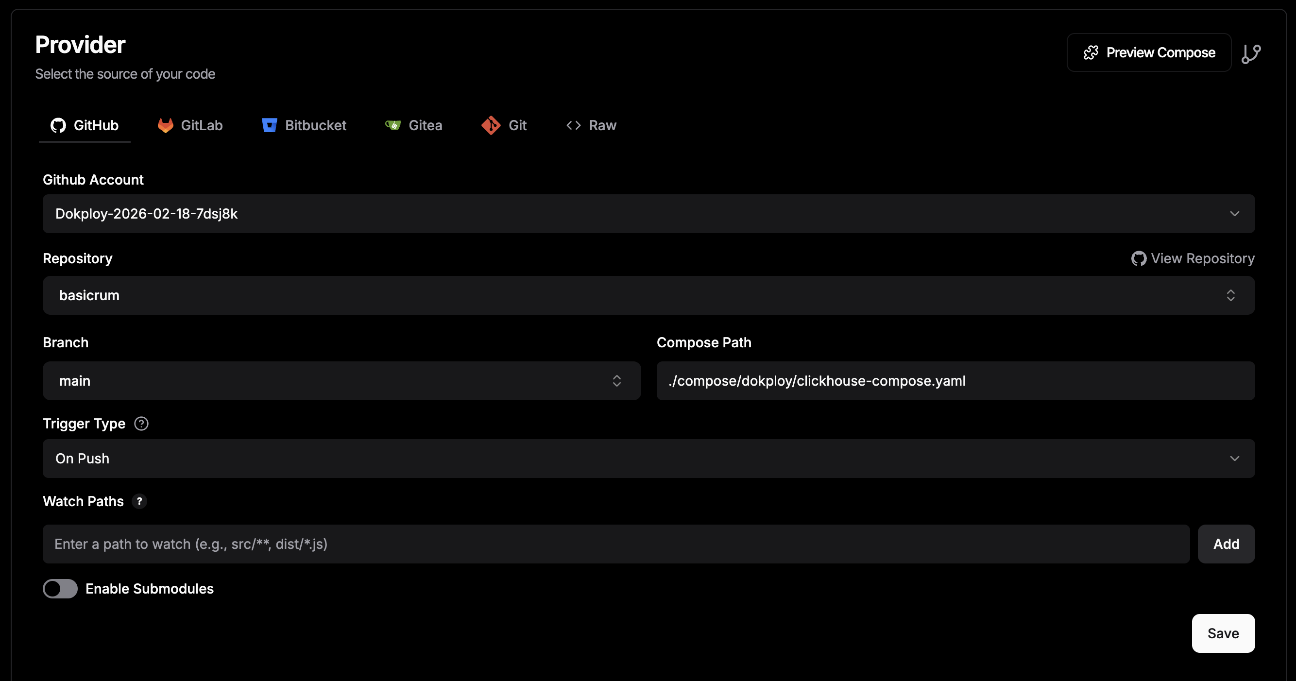The height and width of the screenshot is (681, 1296).
Task: Click the up-down arrows in Branch field
Action: [x=617, y=381]
